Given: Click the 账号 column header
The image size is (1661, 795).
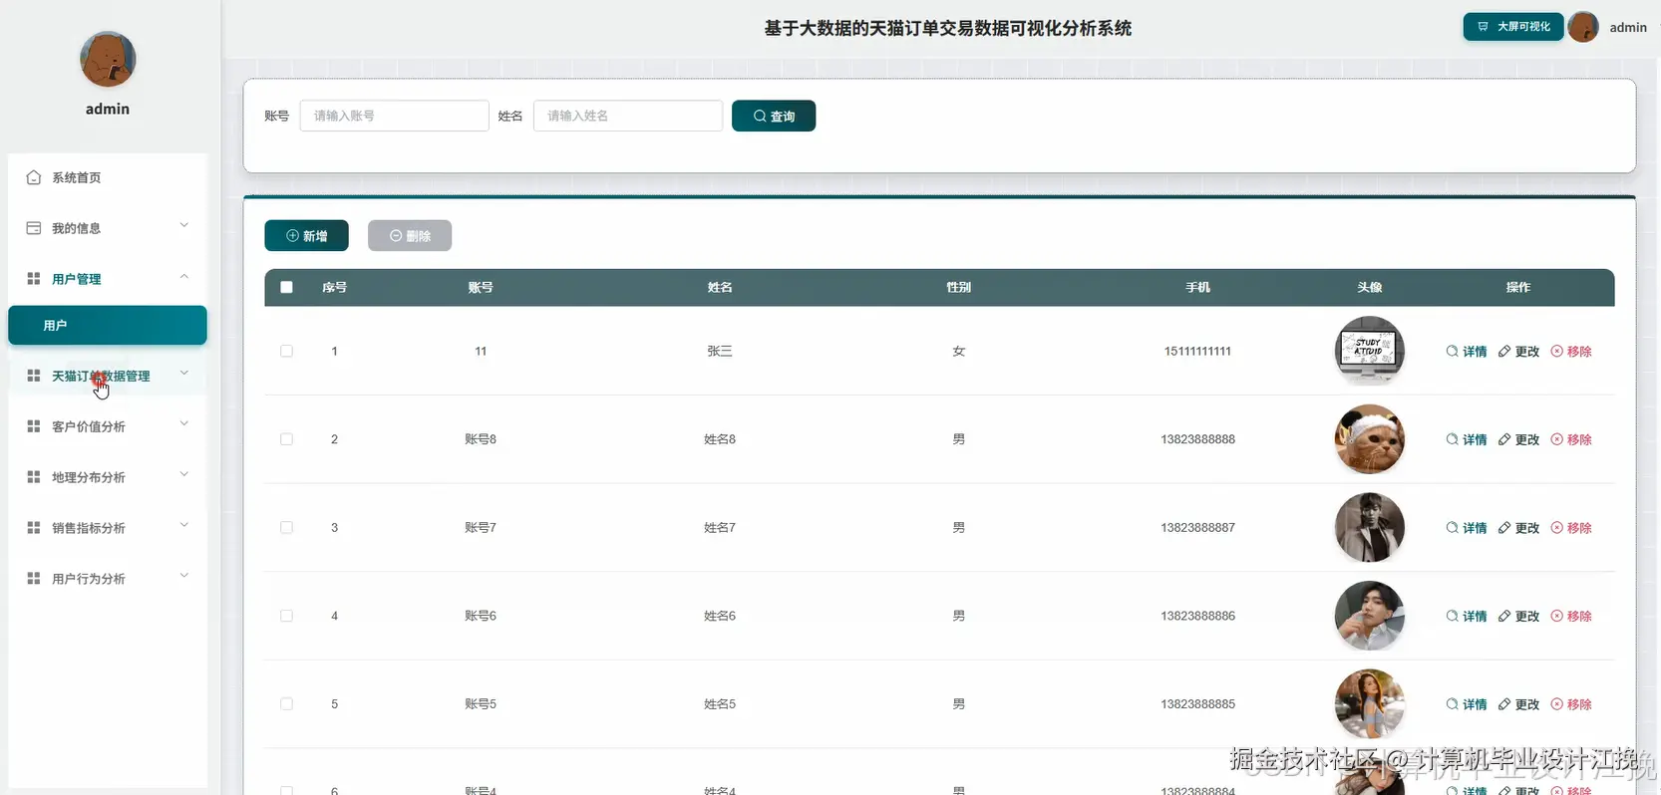Looking at the screenshot, I should (x=481, y=287).
